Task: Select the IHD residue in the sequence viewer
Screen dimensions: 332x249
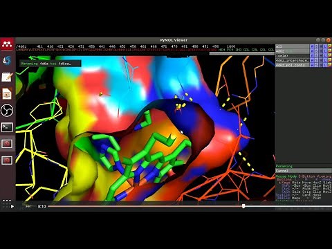Action: tap(238, 50)
